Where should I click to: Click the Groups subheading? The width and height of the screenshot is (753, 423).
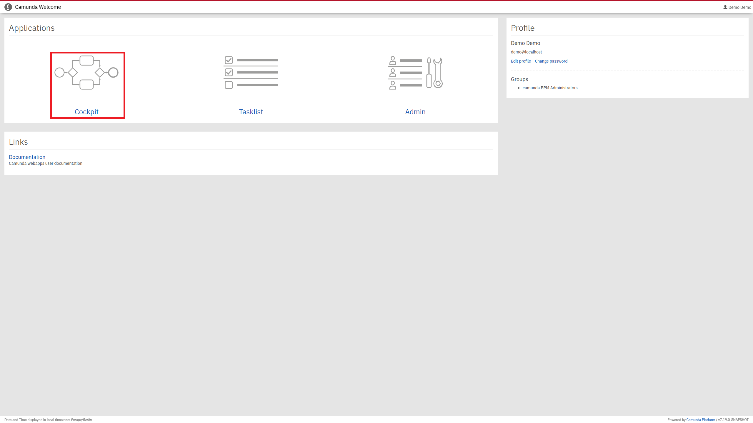pyautogui.click(x=519, y=79)
